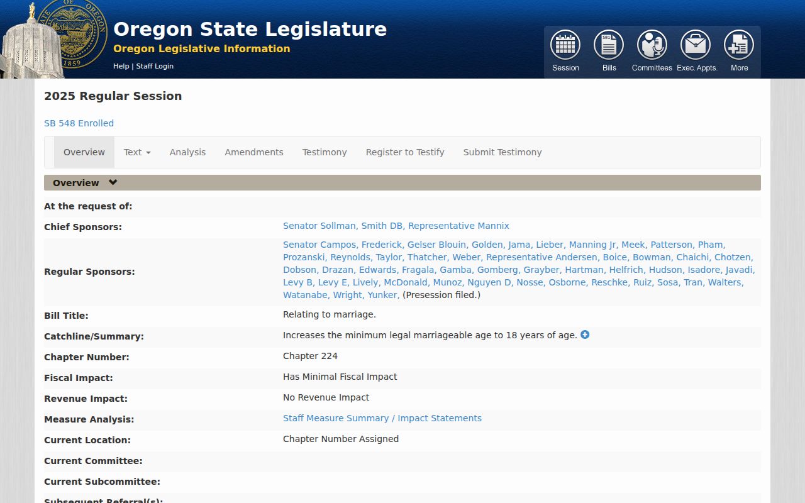The width and height of the screenshot is (805, 503).
Task: Select the Has Minimal Fiscal Impact text
Action: click(340, 377)
